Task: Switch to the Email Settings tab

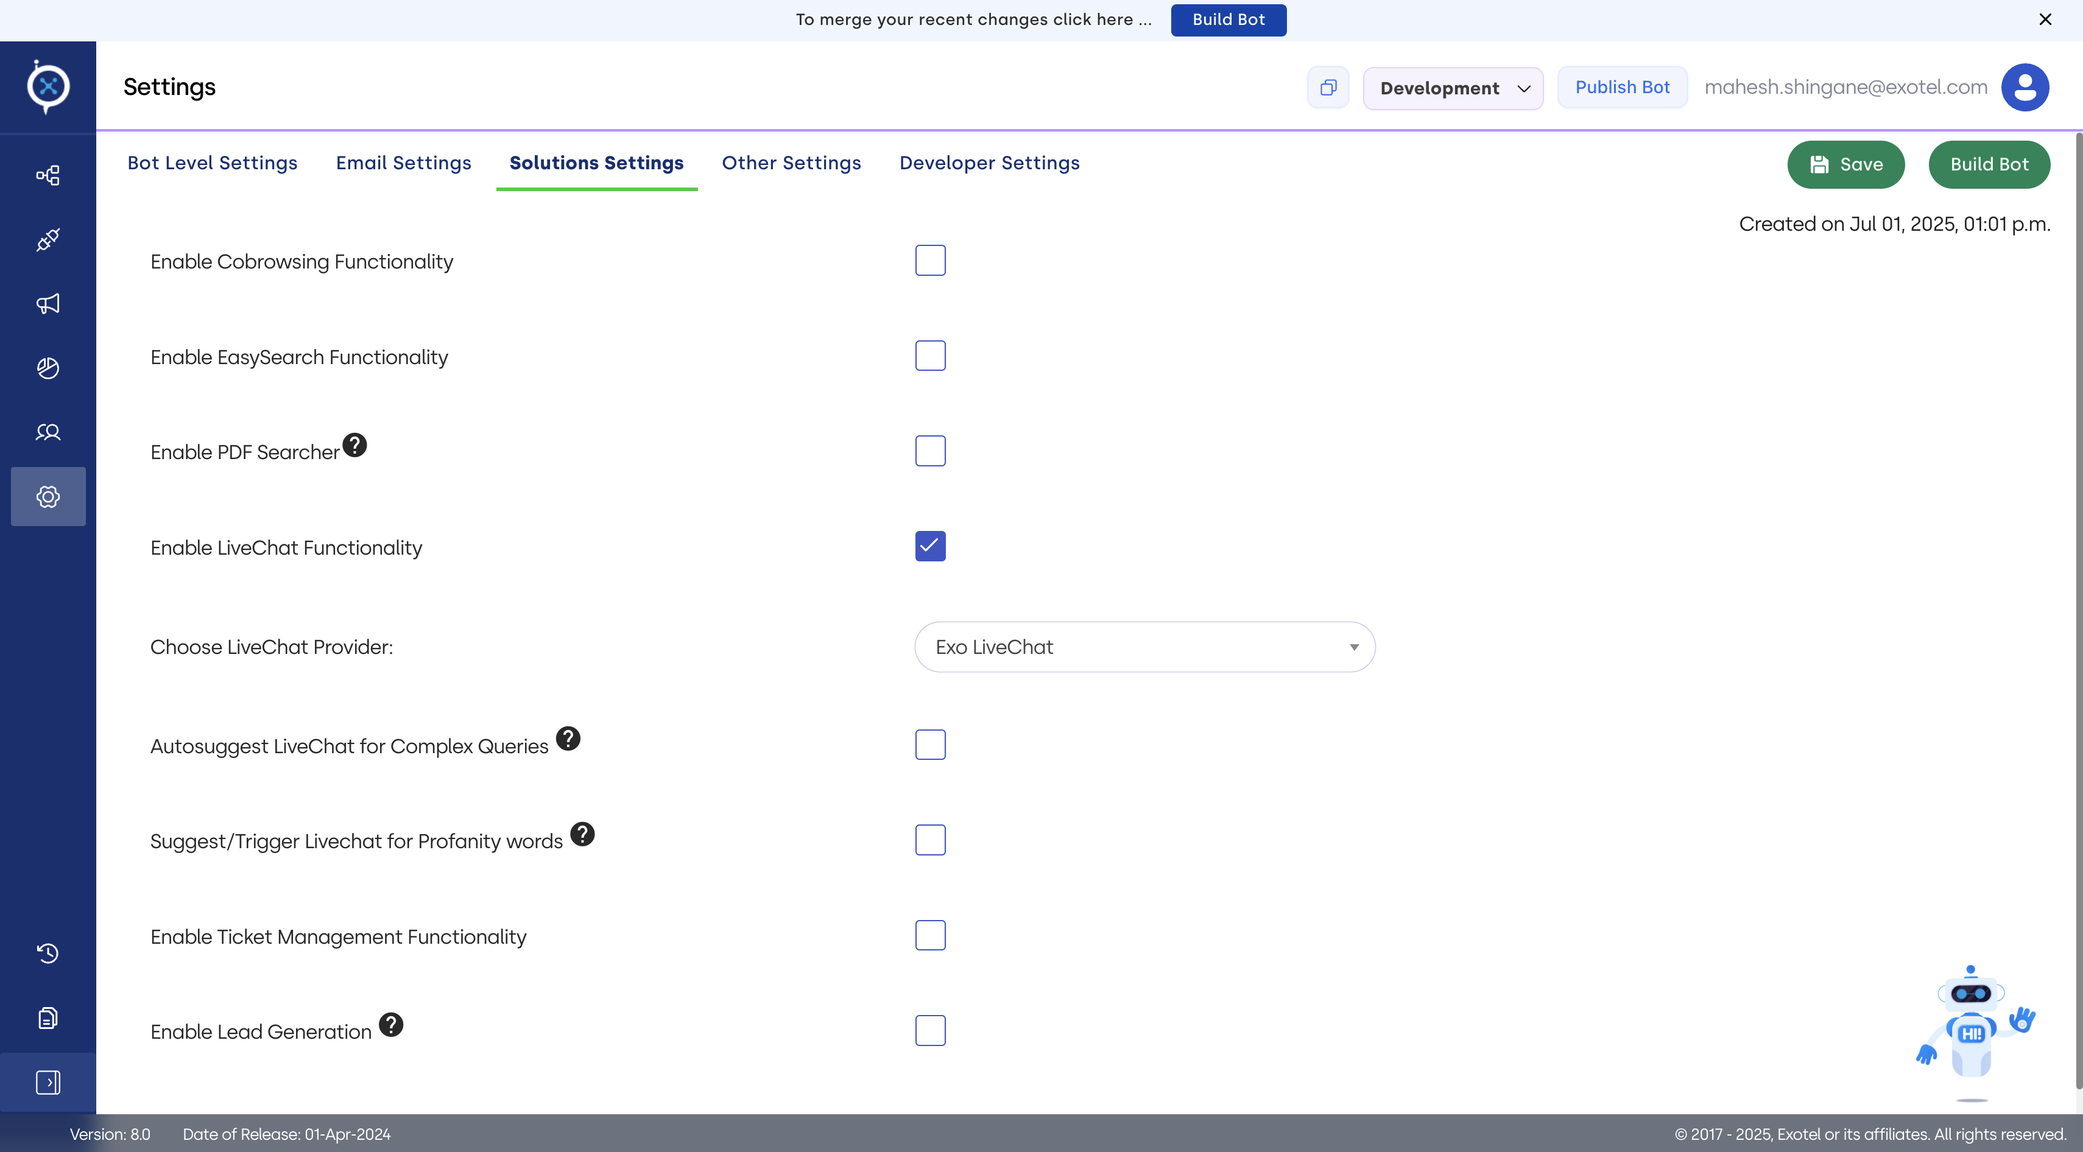Action: pos(403,163)
